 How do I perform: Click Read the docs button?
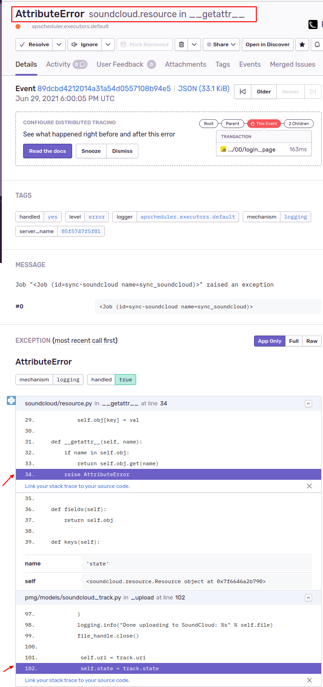pos(48,151)
